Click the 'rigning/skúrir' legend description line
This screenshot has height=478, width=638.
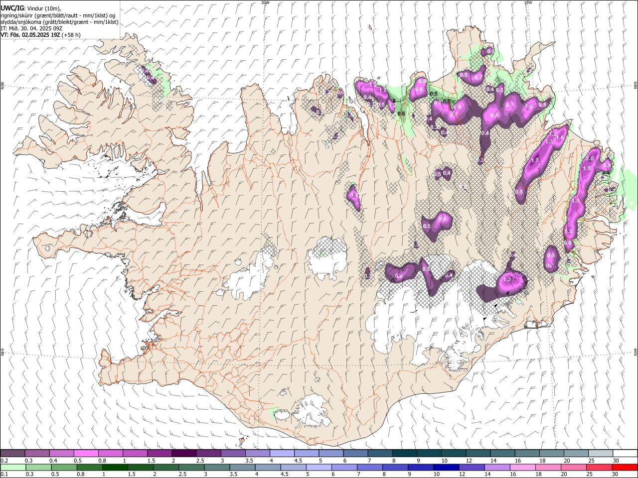[x=59, y=15]
